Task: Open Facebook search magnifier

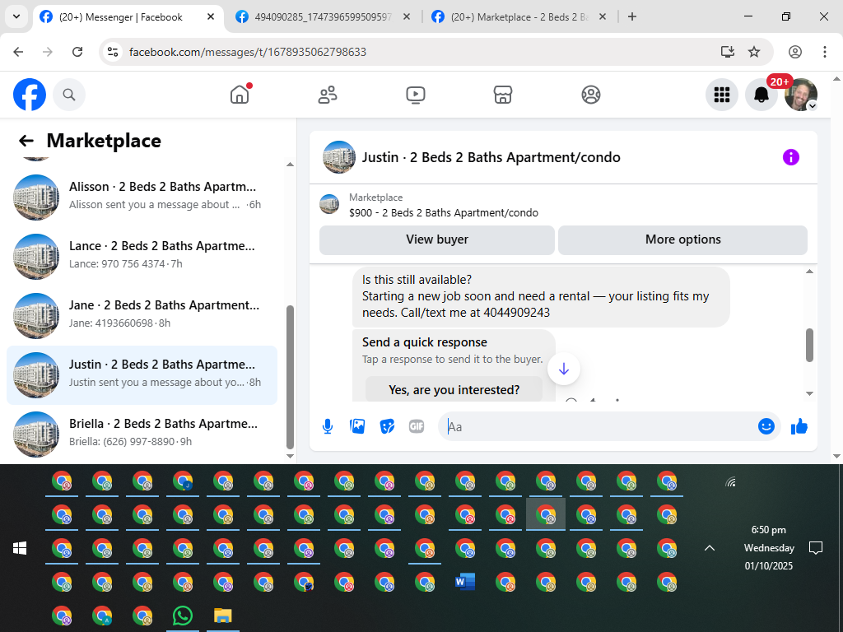Action: [x=69, y=95]
